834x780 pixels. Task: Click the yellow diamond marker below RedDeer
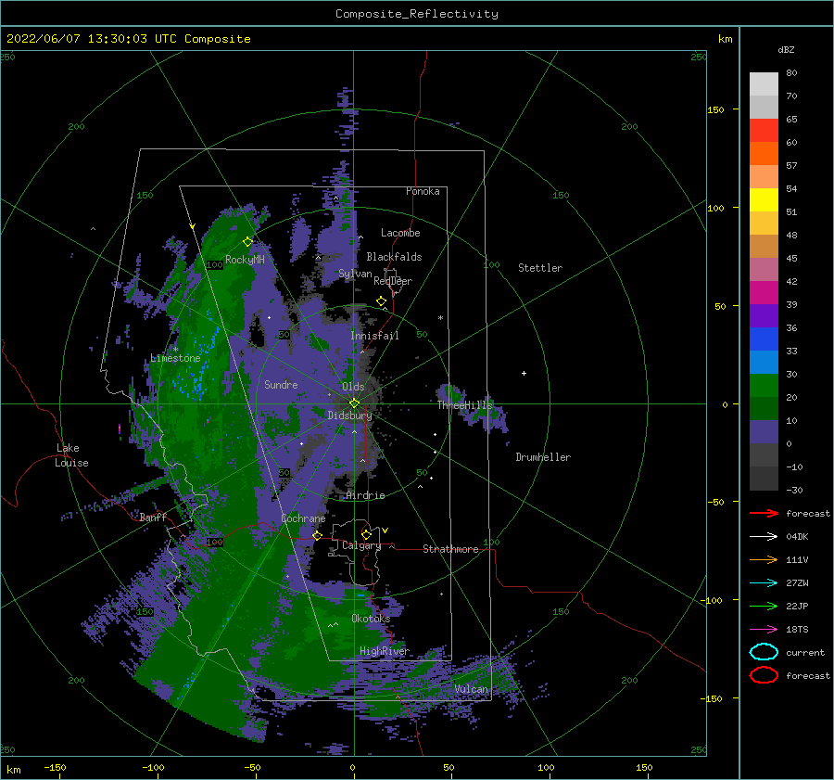(x=381, y=301)
